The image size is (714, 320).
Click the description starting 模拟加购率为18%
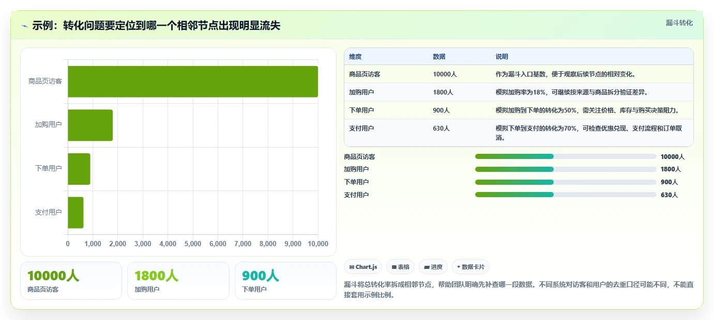point(572,92)
